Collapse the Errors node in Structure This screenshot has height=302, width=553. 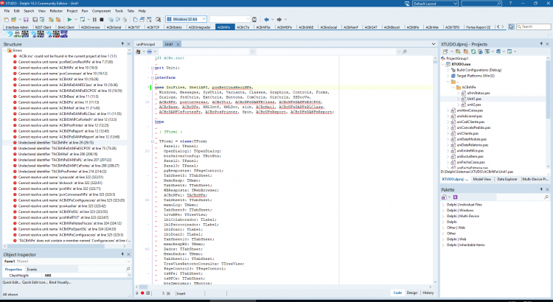[5, 50]
